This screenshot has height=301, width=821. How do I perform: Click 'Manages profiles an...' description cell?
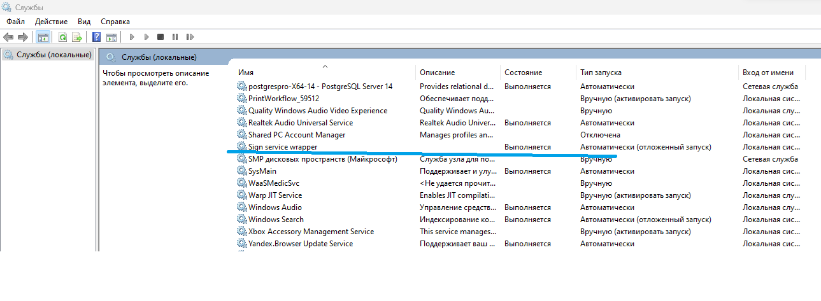456,135
